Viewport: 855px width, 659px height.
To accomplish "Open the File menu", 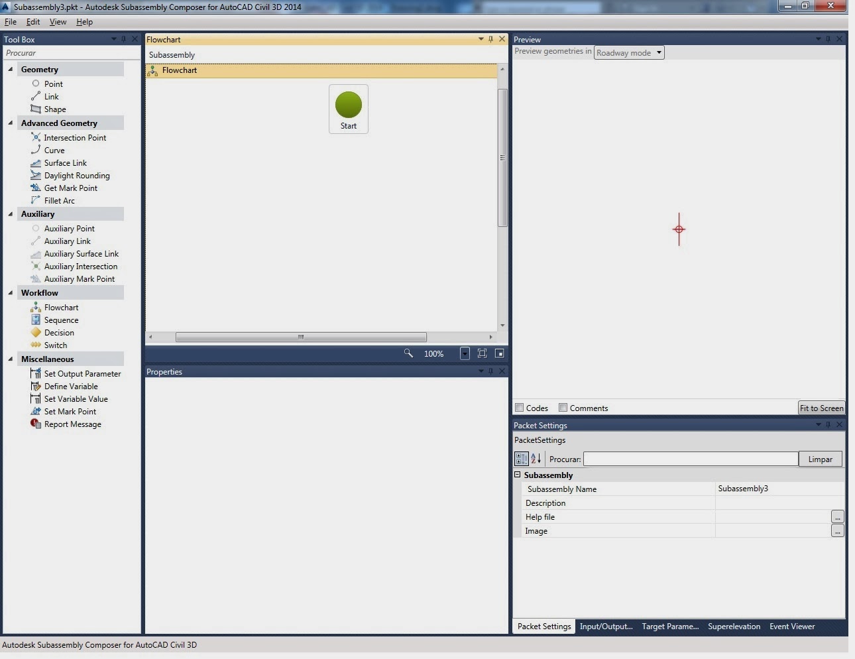I will coord(11,22).
